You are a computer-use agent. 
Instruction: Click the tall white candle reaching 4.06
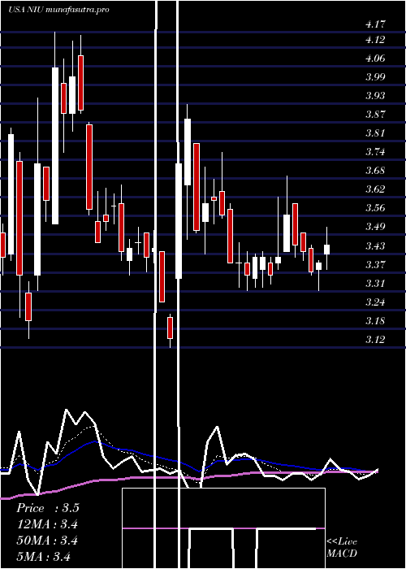coord(55,146)
